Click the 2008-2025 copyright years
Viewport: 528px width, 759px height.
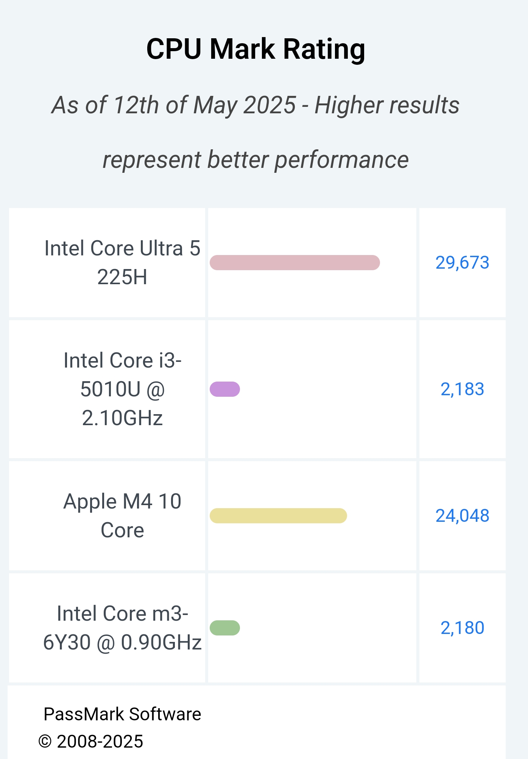tap(100, 742)
